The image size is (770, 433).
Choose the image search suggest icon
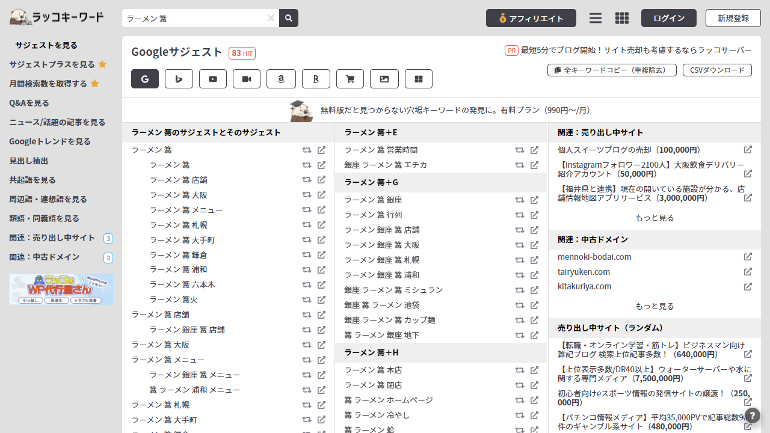(x=384, y=79)
